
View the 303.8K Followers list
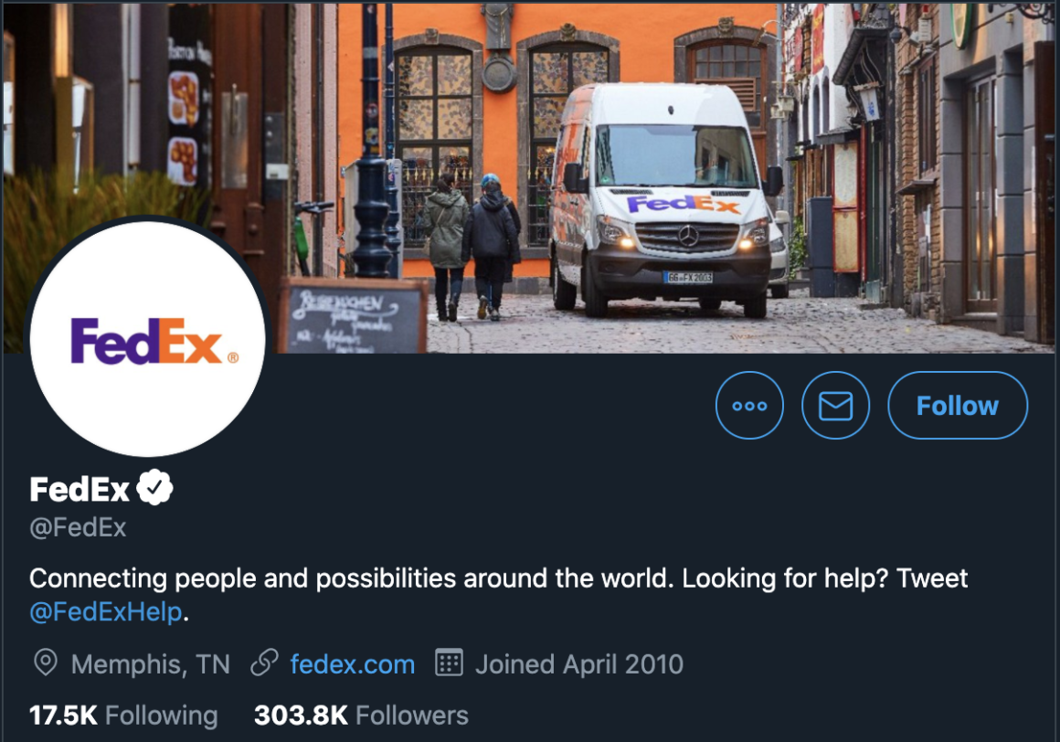coord(361,715)
